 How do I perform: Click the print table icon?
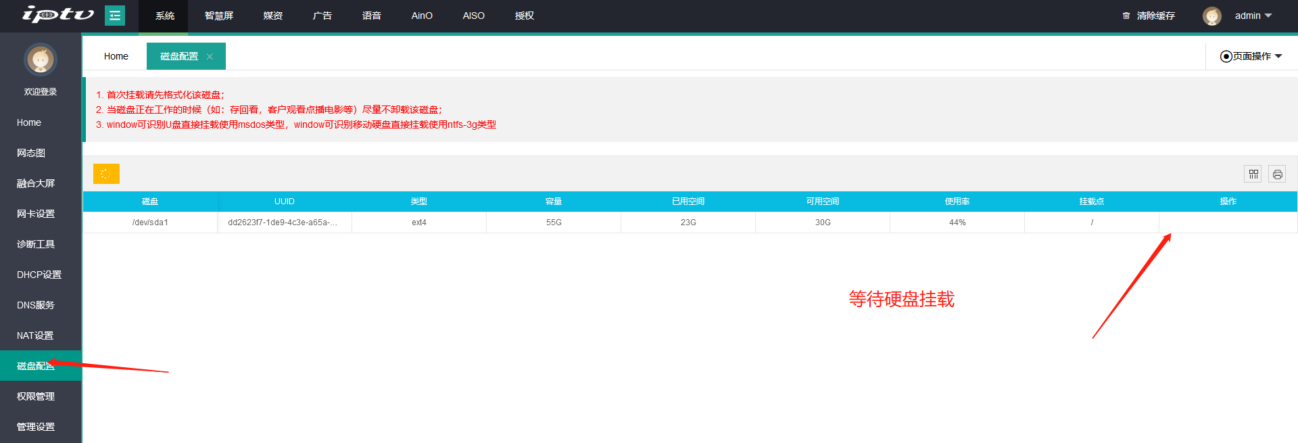pos(1277,174)
